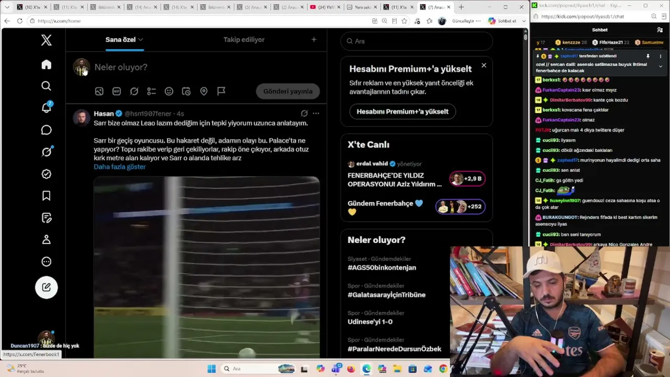Viewport: 670px width, 377px height.
Task: Reload page in Edge toolbar
Action: pos(19,21)
